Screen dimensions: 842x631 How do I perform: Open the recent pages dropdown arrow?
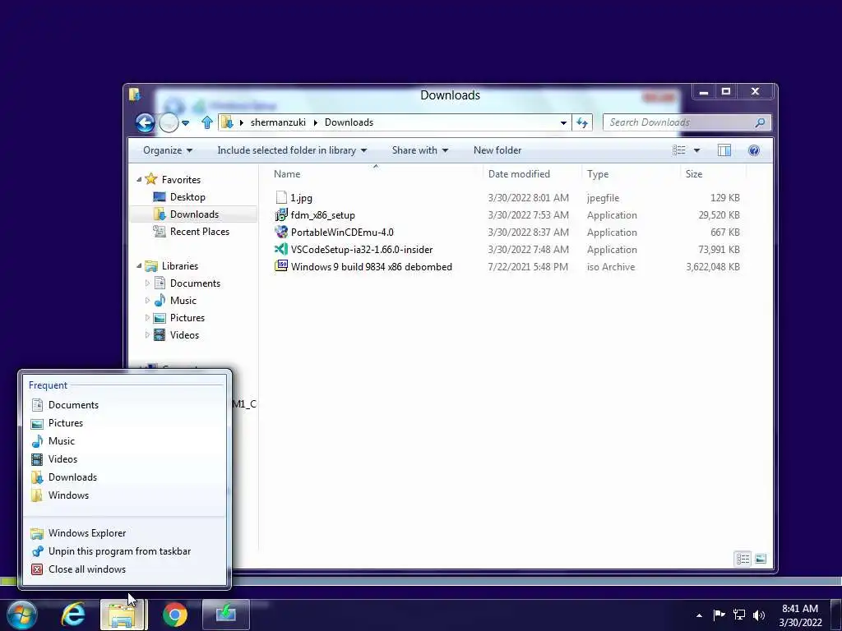tap(186, 123)
